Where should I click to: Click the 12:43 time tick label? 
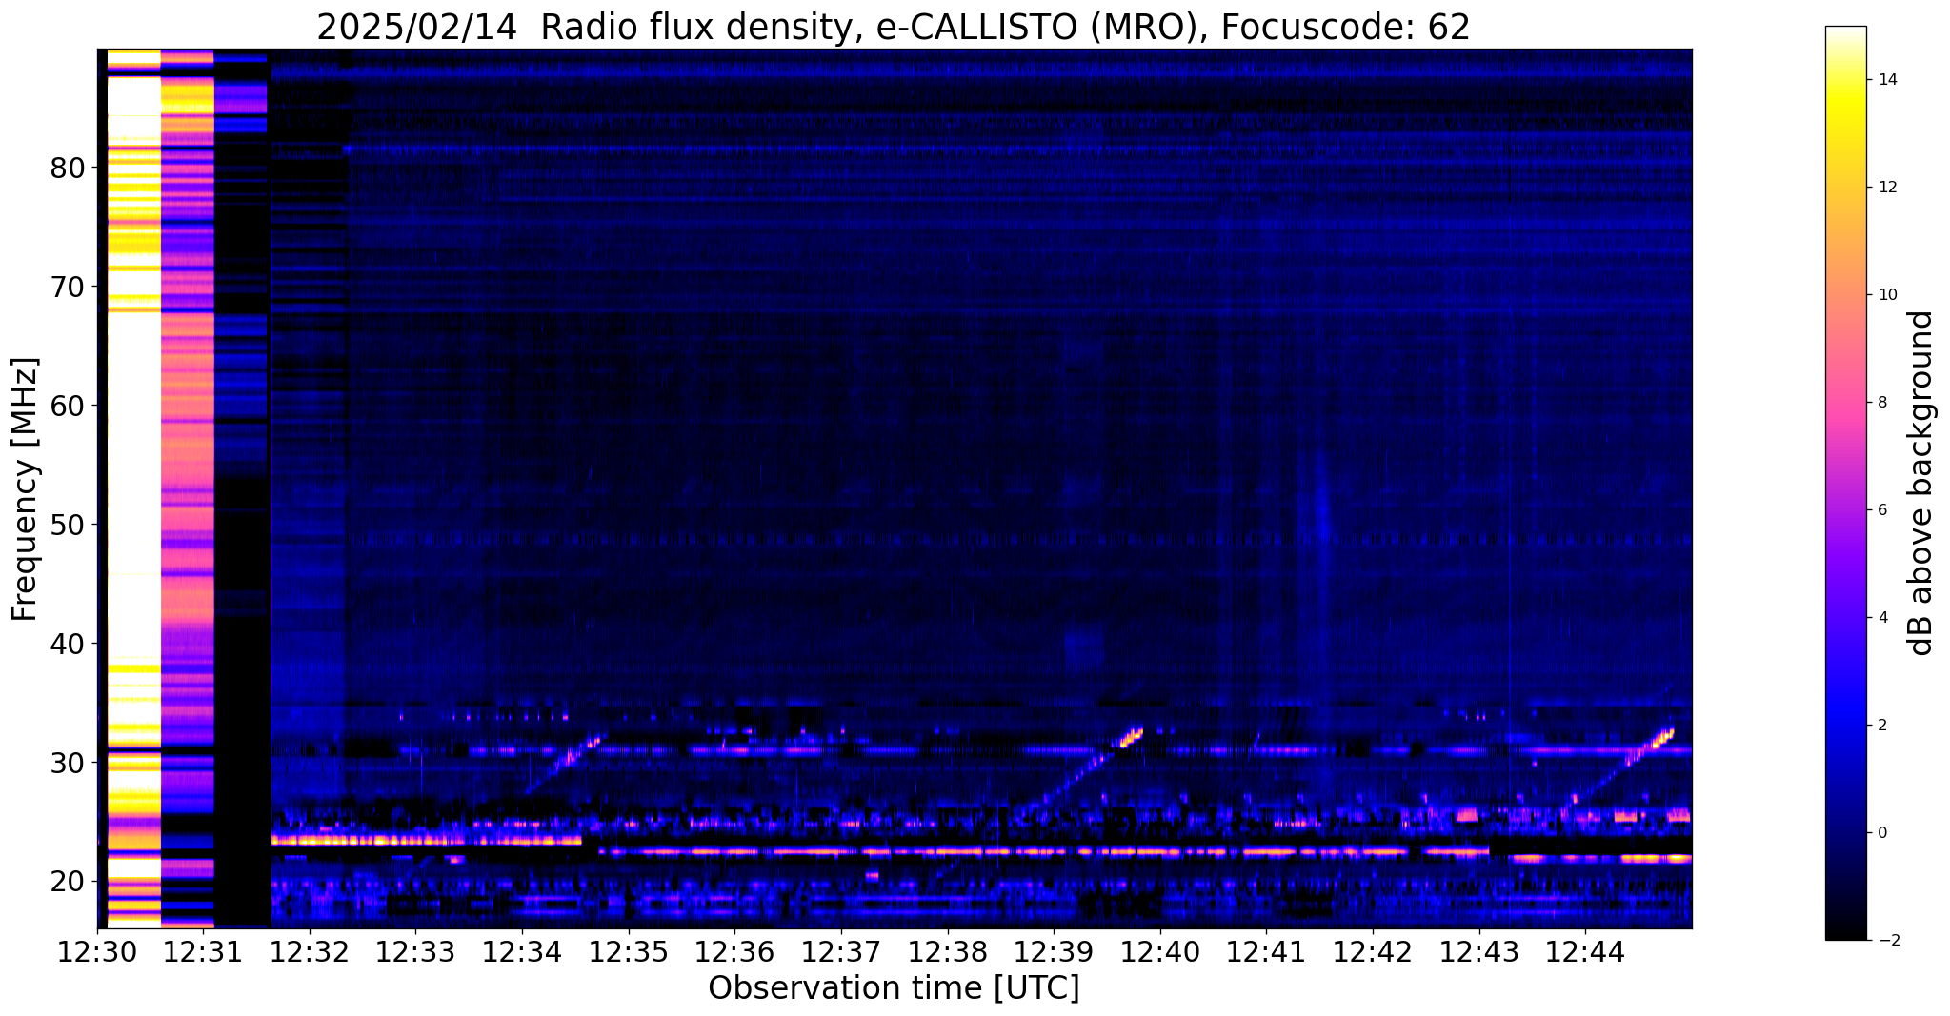1478,951
